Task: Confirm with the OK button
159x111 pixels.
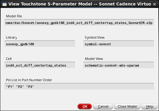Action: (x=85, y=106)
